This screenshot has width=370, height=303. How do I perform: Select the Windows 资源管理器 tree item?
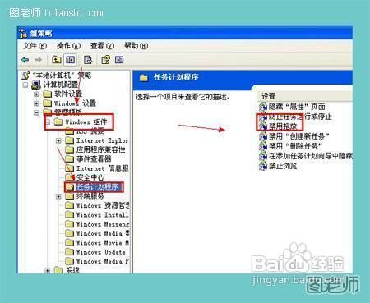[103, 205]
